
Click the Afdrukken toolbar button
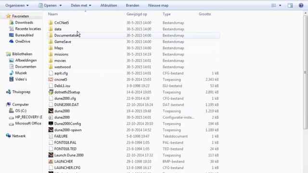[x=109, y=5]
